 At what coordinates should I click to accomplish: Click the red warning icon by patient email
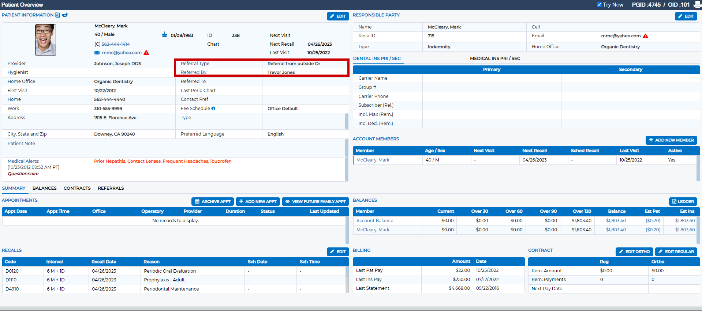(x=146, y=53)
